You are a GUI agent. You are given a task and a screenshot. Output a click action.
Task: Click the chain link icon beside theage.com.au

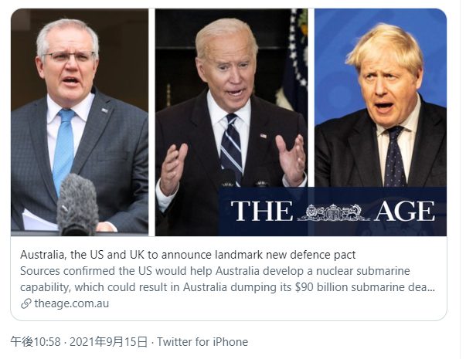coord(26,303)
